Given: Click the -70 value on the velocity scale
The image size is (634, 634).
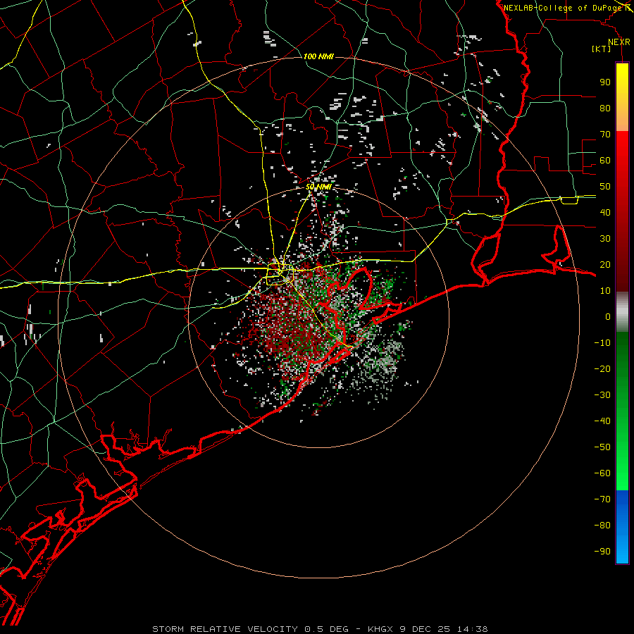Looking at the screenshot, I should click(602, 499).
